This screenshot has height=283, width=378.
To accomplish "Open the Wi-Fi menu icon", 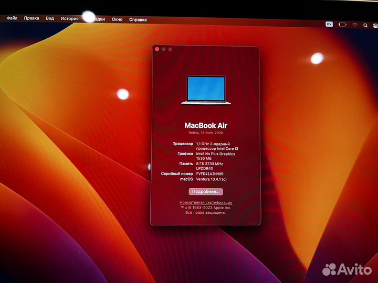I will [355, 25].
